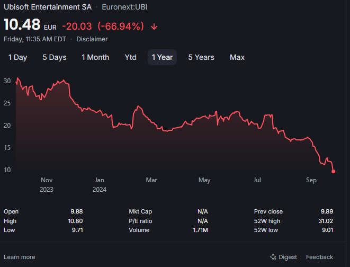
Task: Click the Ubisoft Entertainment SA title
Action: pos(48,7)
